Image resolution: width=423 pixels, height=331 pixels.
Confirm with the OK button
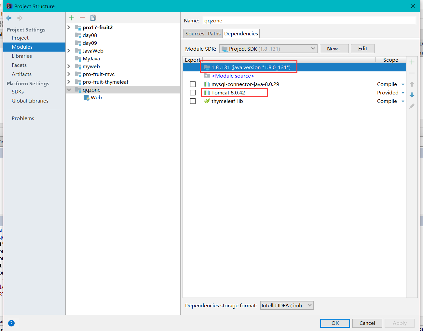[335, 323]
